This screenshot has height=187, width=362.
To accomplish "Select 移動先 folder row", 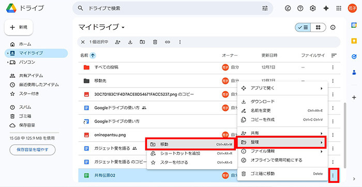I will click(209, 81).
